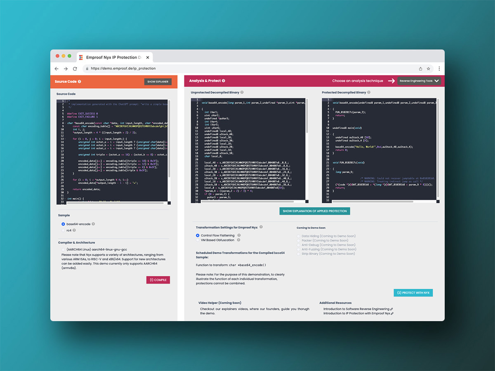The width and height of the screenshot is (495, 371).
Task: Click the browser reload icon
Action: pyautogui.click(x=75, y=68)
